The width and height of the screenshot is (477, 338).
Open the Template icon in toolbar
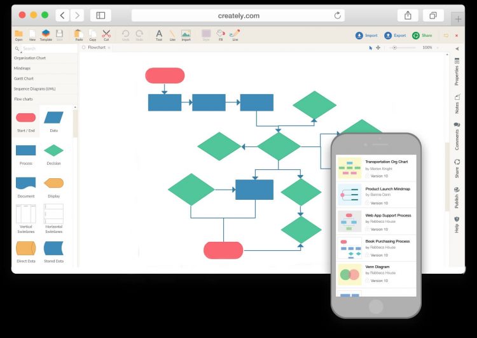[46, 35]
